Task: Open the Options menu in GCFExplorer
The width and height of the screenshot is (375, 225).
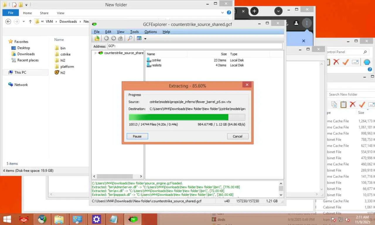Action: tap(151, 32)
